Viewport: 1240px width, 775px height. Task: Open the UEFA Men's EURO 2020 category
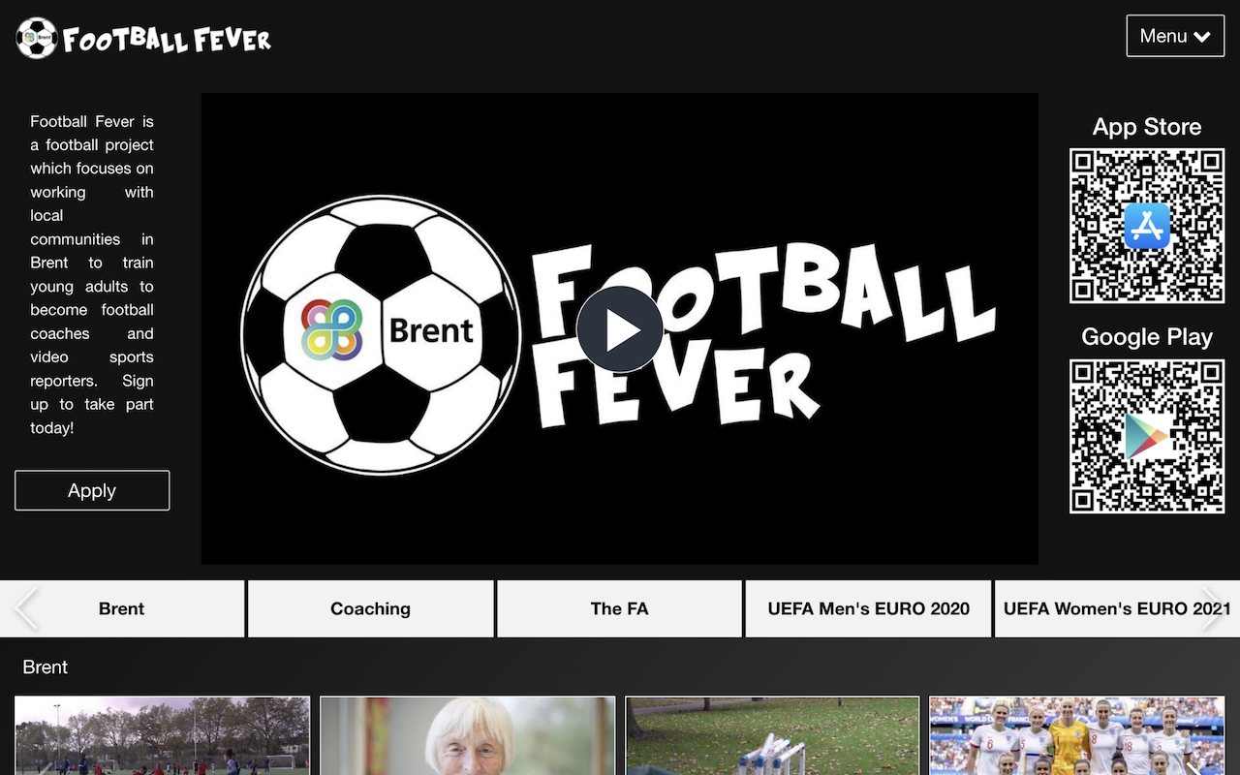click(868, 608)
